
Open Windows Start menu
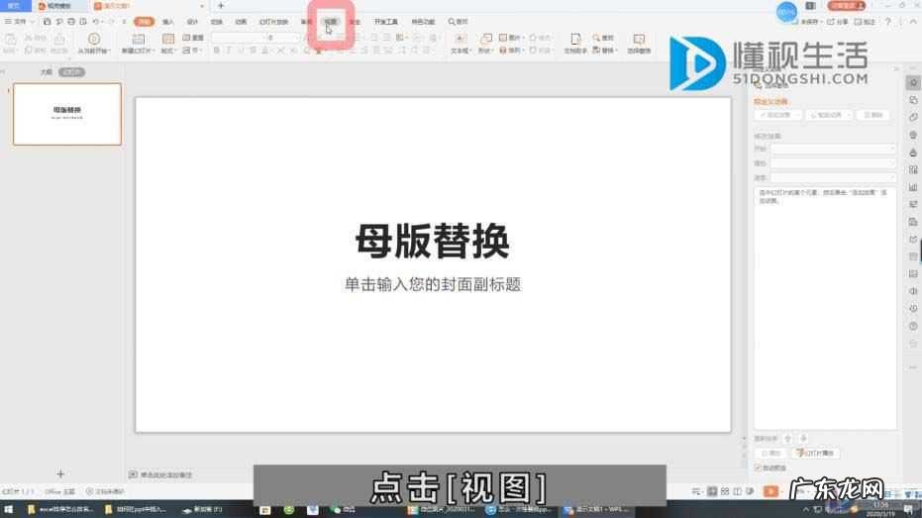pyautogui.click(x=8, y=509)
